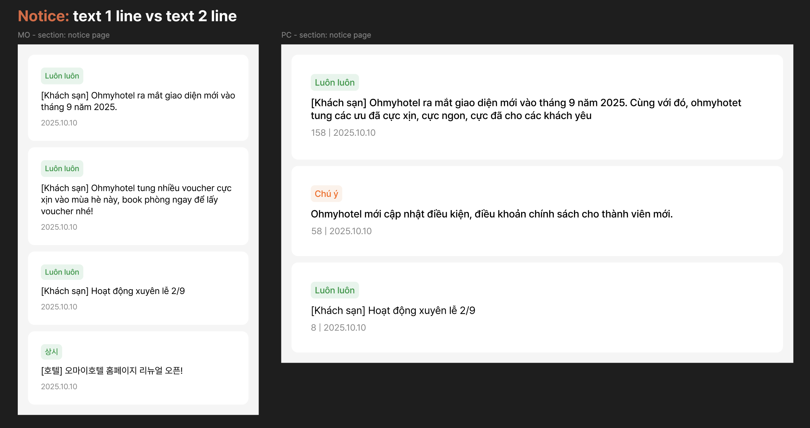The width and height of the screenshot is (810, 428).
Task: Open mobile notice about giao diện mới tháng 9
Action: (138, 101)
